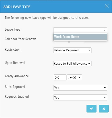Click the Upon Renewal label

pos(15,63)
